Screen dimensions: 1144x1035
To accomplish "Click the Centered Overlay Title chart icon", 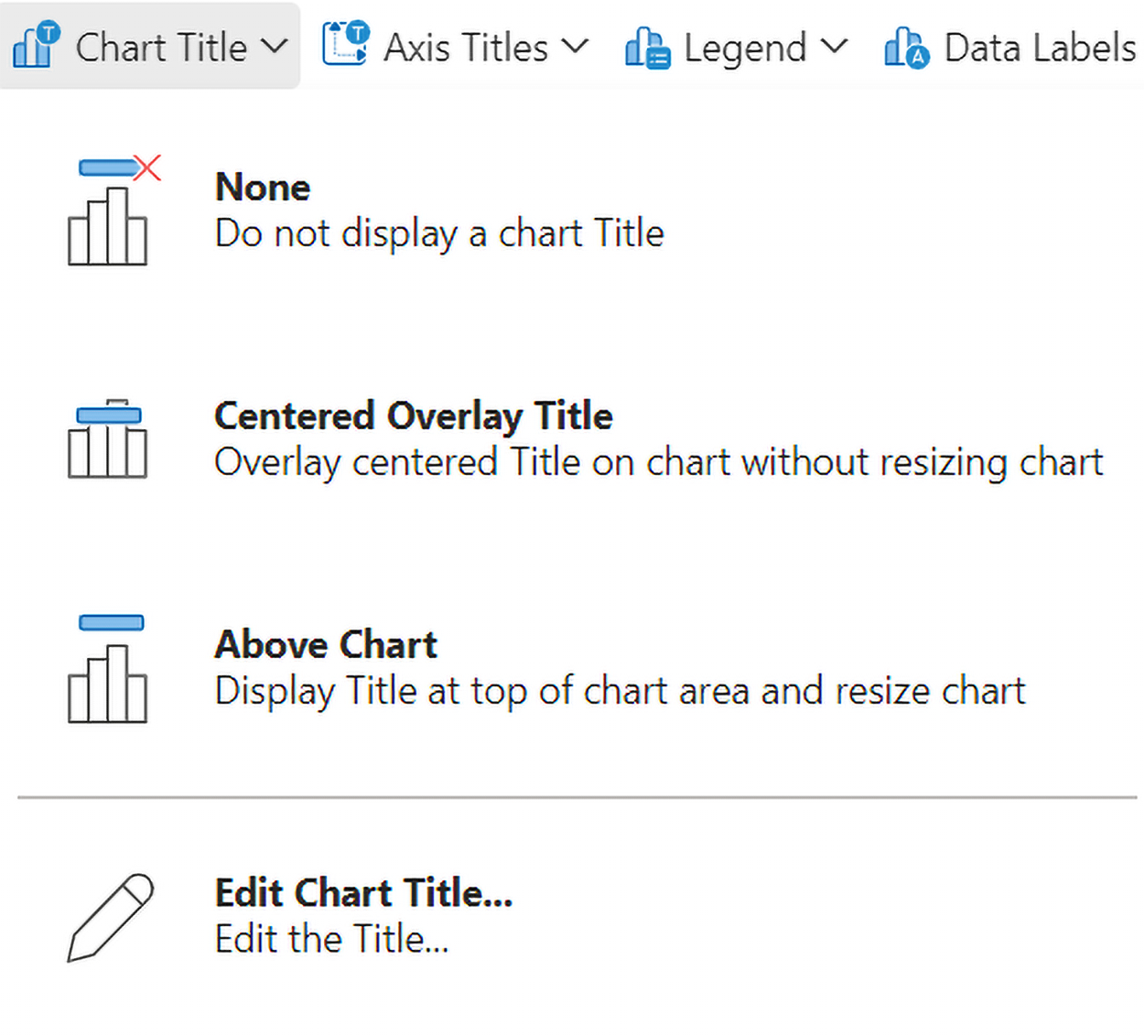I will [107, 439].
